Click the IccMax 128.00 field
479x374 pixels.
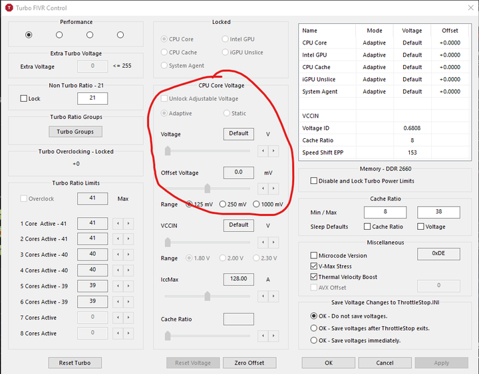(239, 279)
